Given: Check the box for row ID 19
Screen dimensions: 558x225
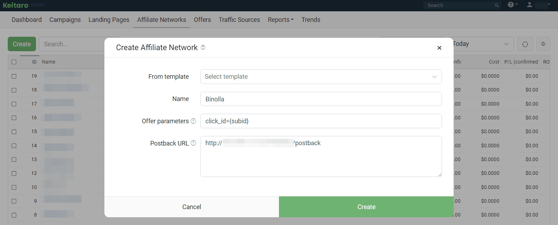Looking at the screenshot, I should click(14, 76).
